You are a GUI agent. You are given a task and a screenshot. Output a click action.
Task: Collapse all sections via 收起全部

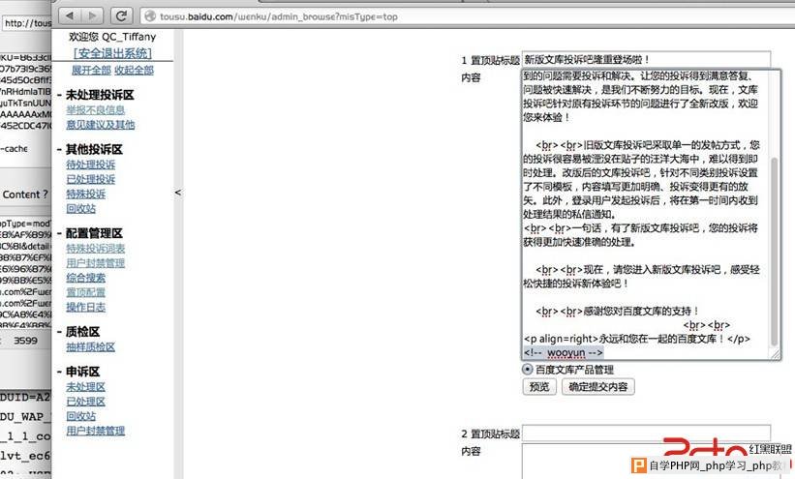pos(134,70)
